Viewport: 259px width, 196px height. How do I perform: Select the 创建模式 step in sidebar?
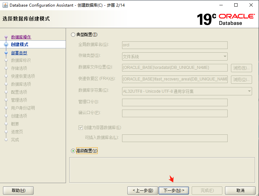coord(20,44)
